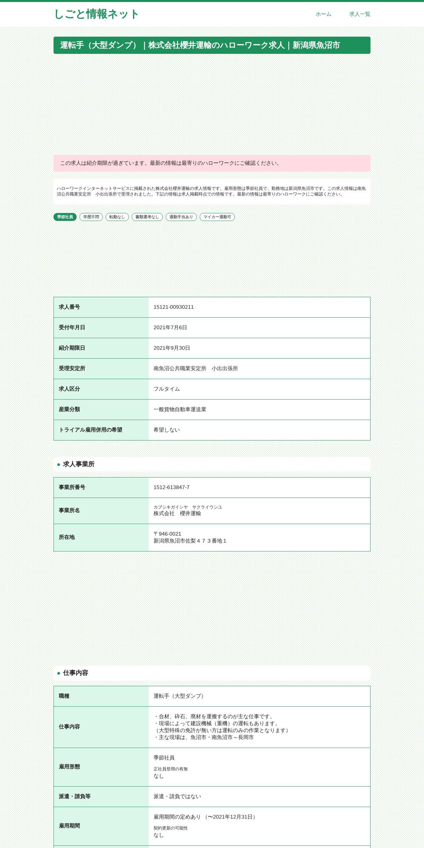Click the job title heading banner
This screenshot has height=848, width=424.
[212, 45]
